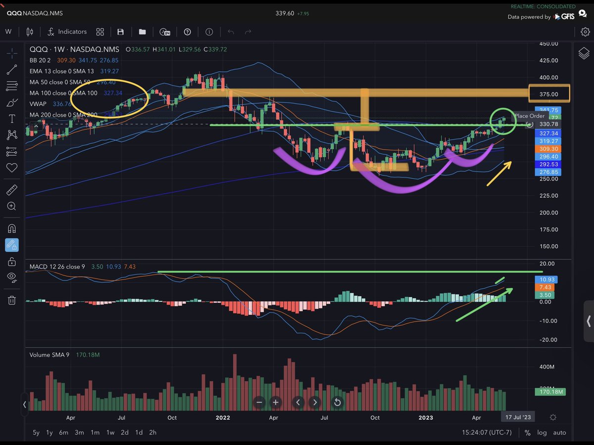Screen dimensions: 594x445
Task: Select the 6m time range
Action: (63, 433)
